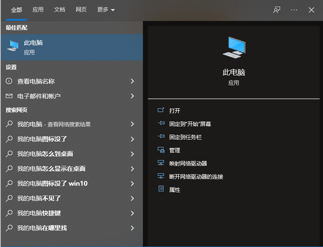Switch to the 网页 tab

pos(81,10)
